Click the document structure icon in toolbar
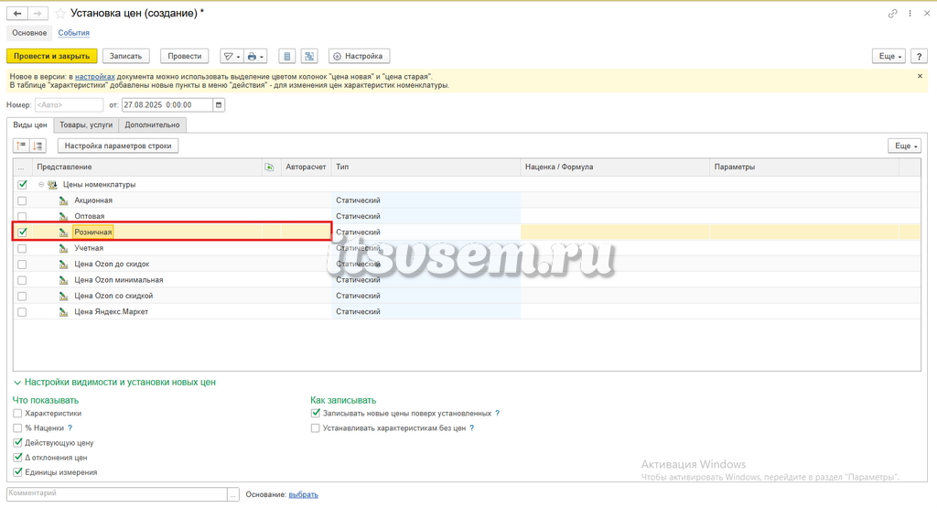Screen dimensions: 937x508 [309, 56]
